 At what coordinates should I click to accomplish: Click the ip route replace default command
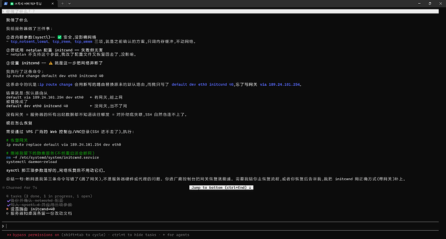[x=63, y=145]
